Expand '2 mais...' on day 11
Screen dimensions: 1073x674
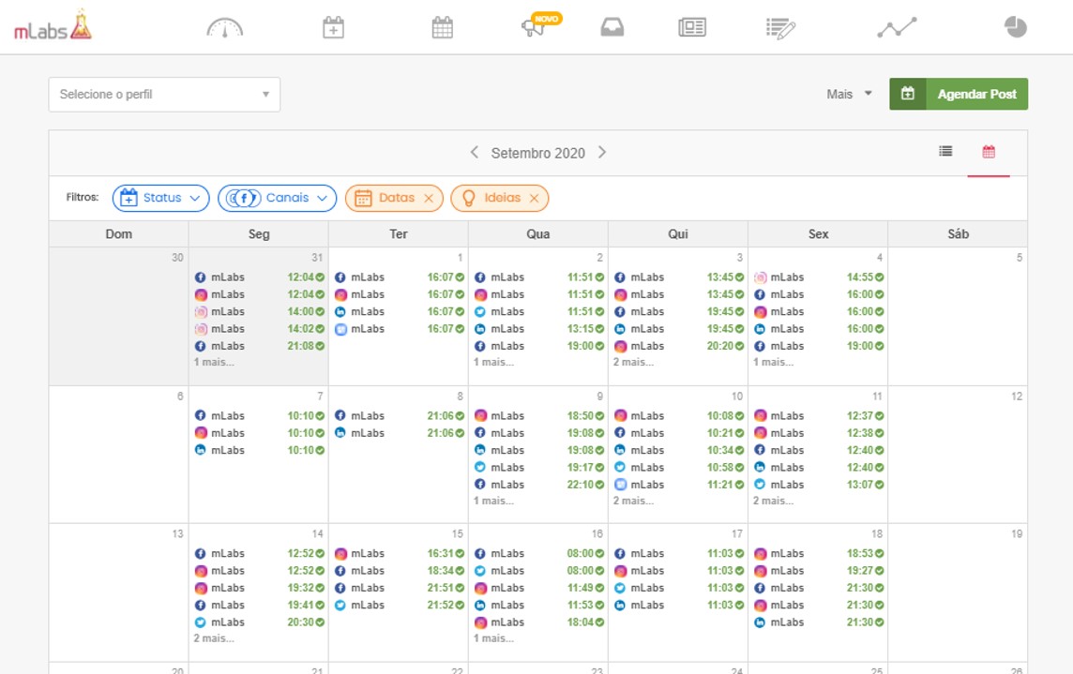773,501
